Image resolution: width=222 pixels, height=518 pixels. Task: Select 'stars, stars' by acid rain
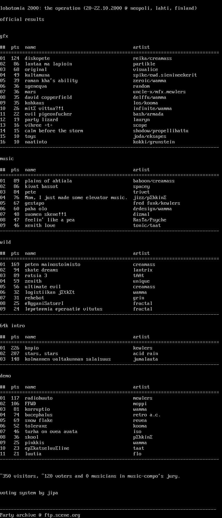41,354
